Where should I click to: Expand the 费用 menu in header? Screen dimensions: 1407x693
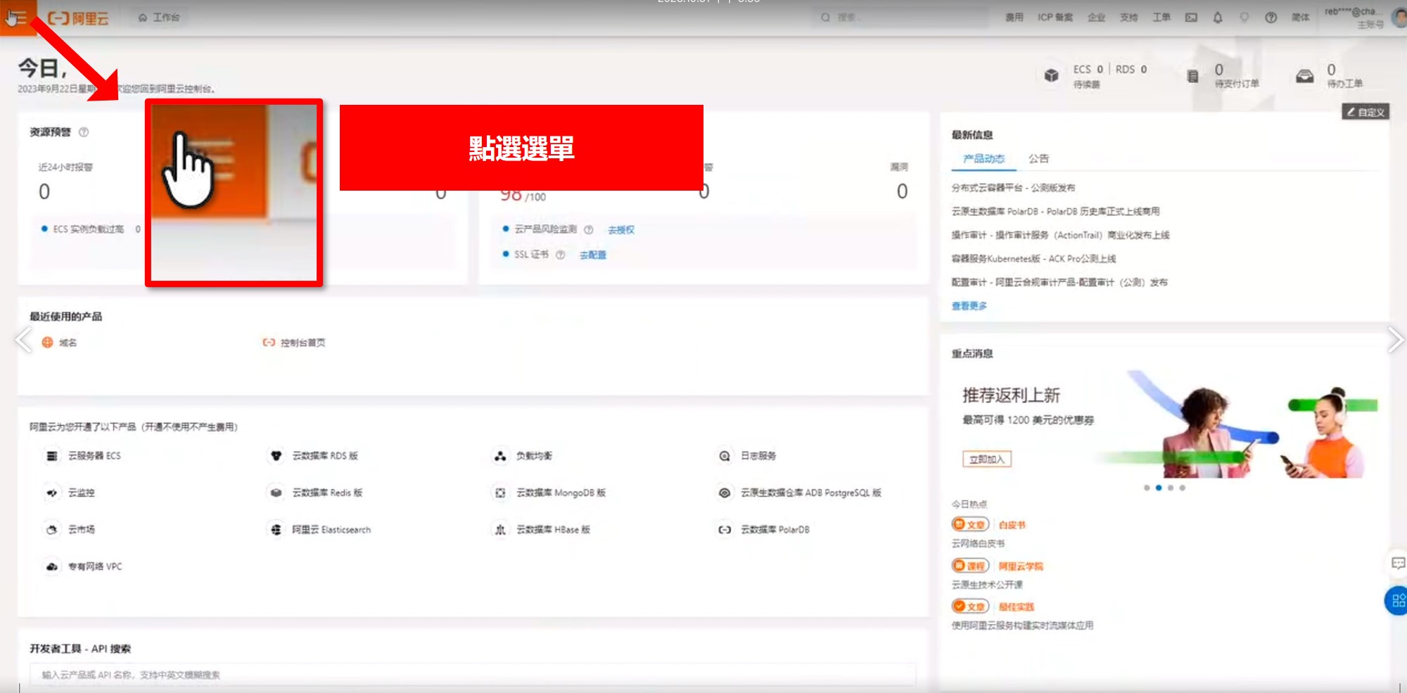1014,18
